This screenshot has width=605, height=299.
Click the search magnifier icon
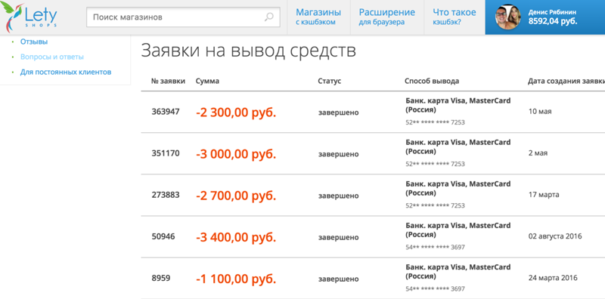click(269, 17)
